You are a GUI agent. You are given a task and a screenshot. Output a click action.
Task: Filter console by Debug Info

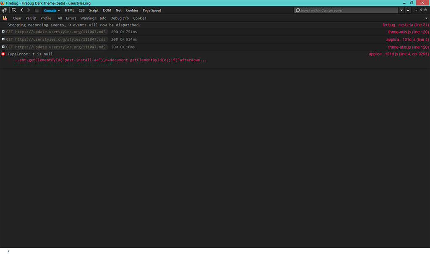(120, 18)
